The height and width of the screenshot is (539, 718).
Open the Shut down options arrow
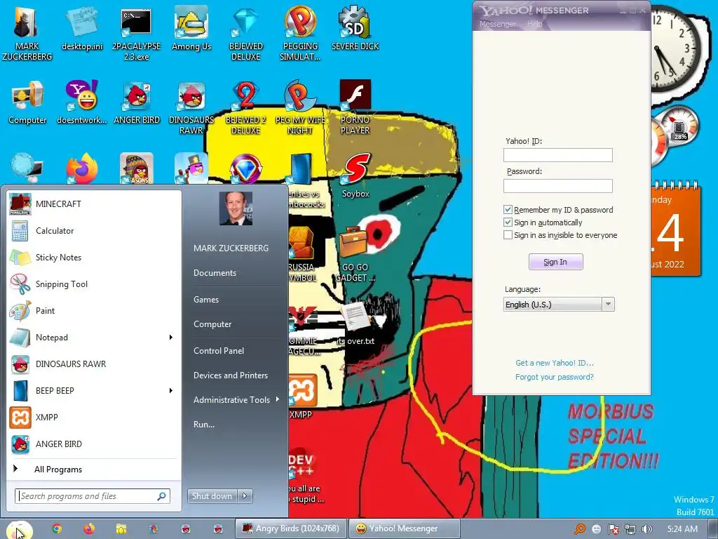pos(245,496)
